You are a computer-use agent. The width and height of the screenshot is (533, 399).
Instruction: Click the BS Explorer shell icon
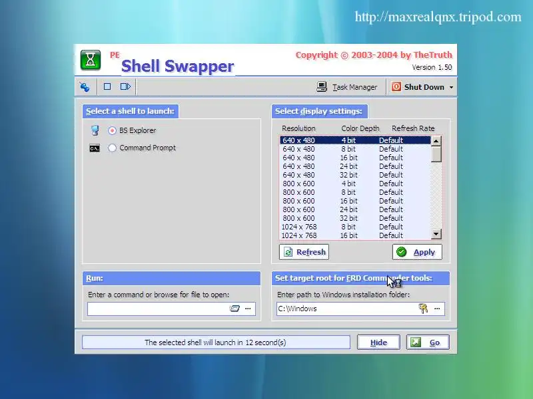pos(95,130)
